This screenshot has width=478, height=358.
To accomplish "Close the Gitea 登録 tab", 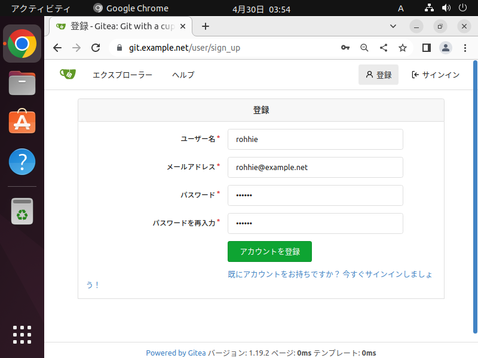I will pos(183,26).
